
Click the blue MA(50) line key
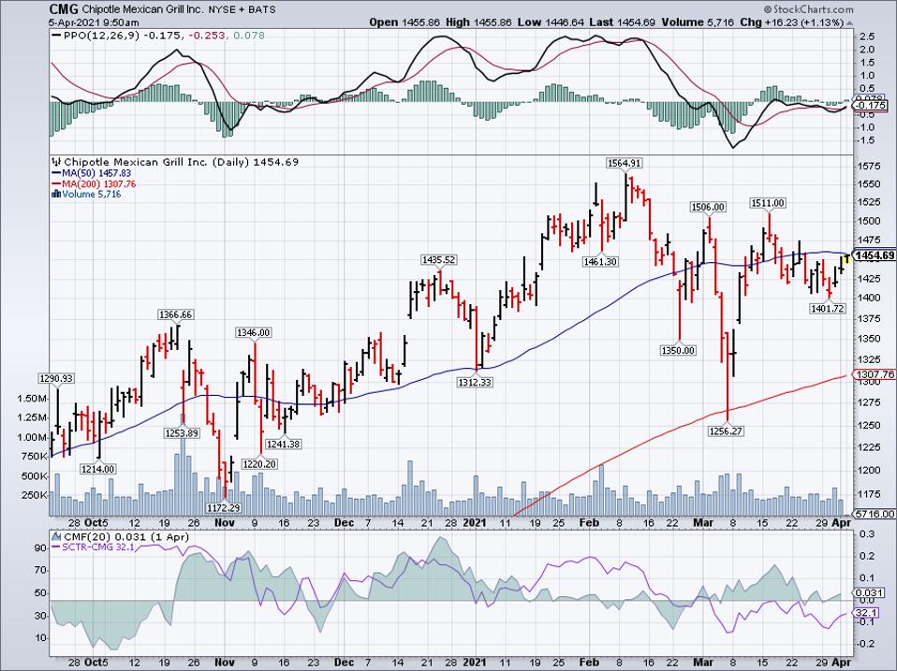[x=55, y=172]
